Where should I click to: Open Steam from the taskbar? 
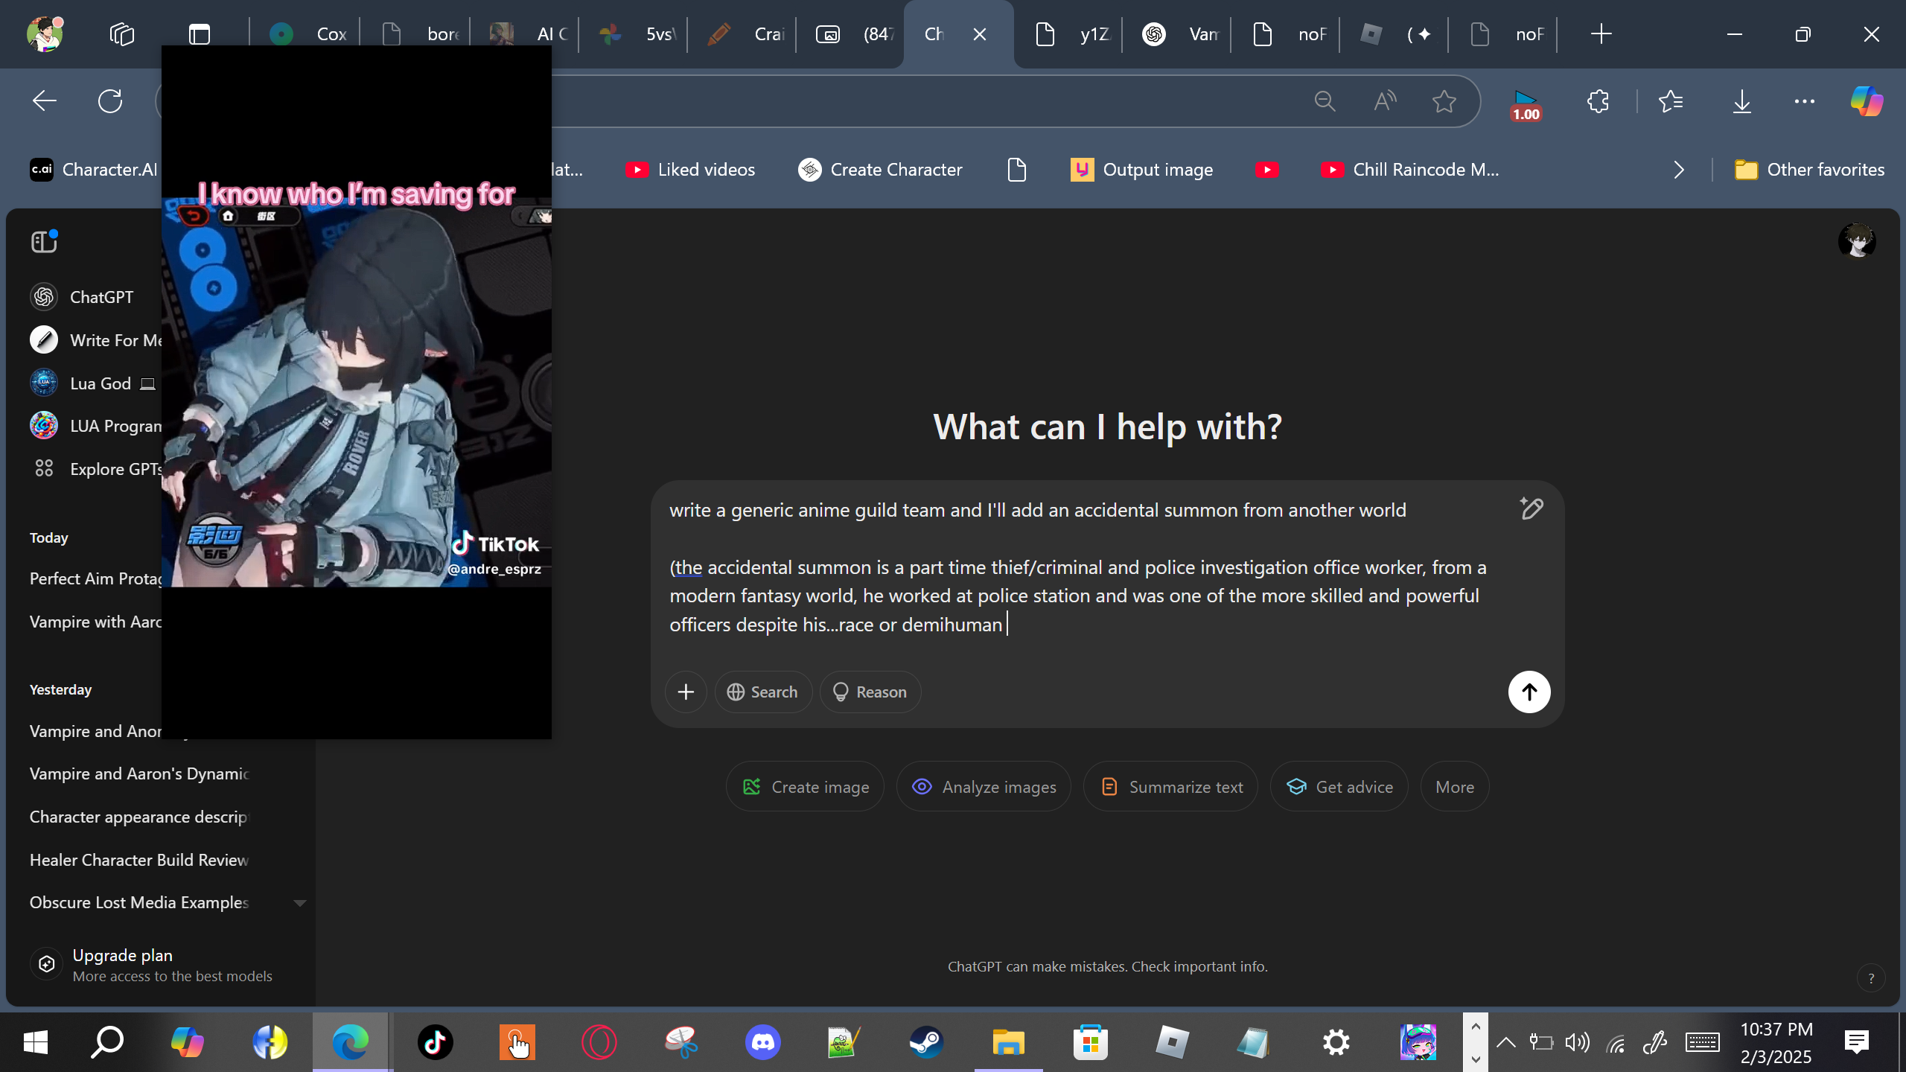click(x=926, y=1042)
